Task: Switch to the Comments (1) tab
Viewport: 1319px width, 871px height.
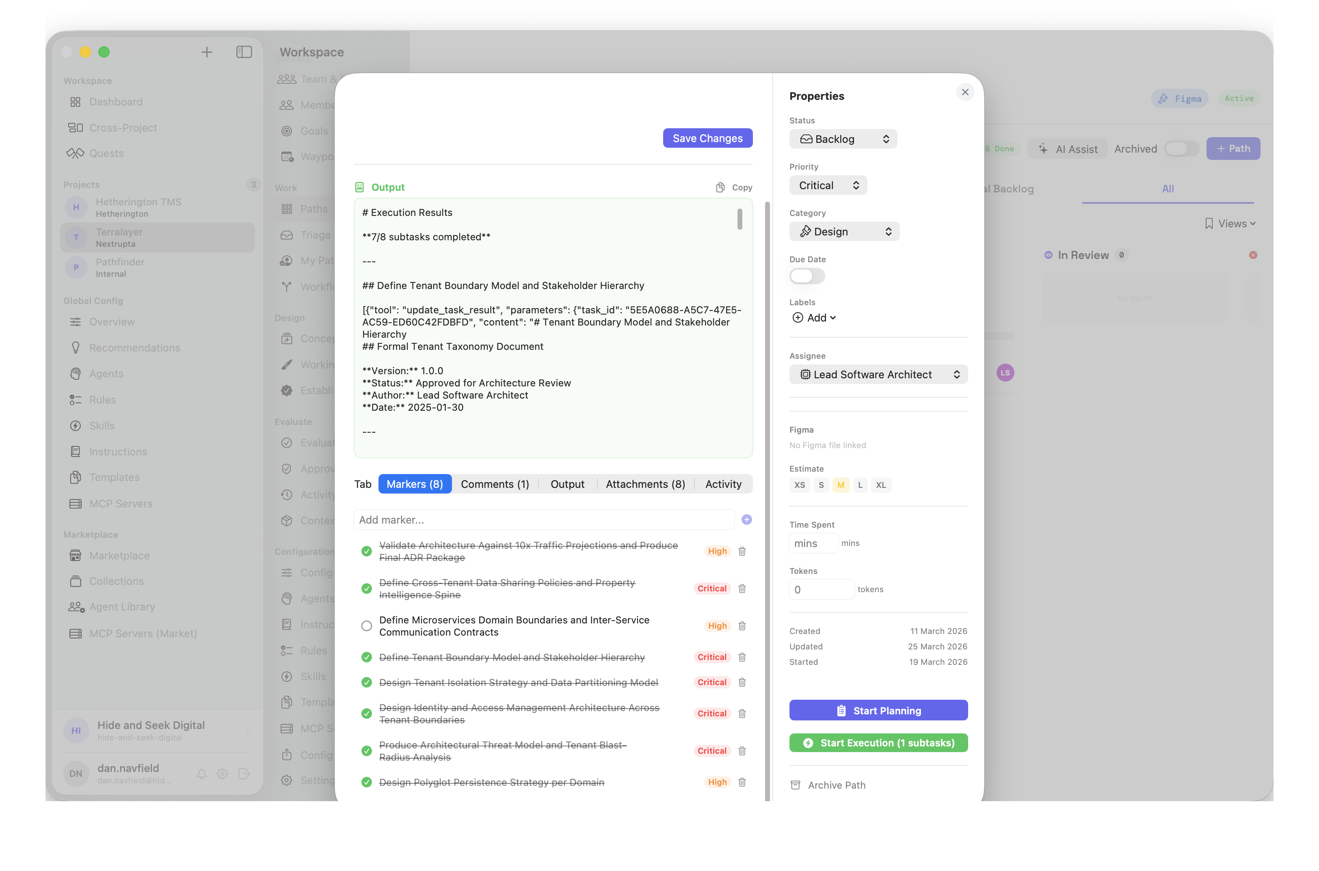Action: (x=494, y=484)
